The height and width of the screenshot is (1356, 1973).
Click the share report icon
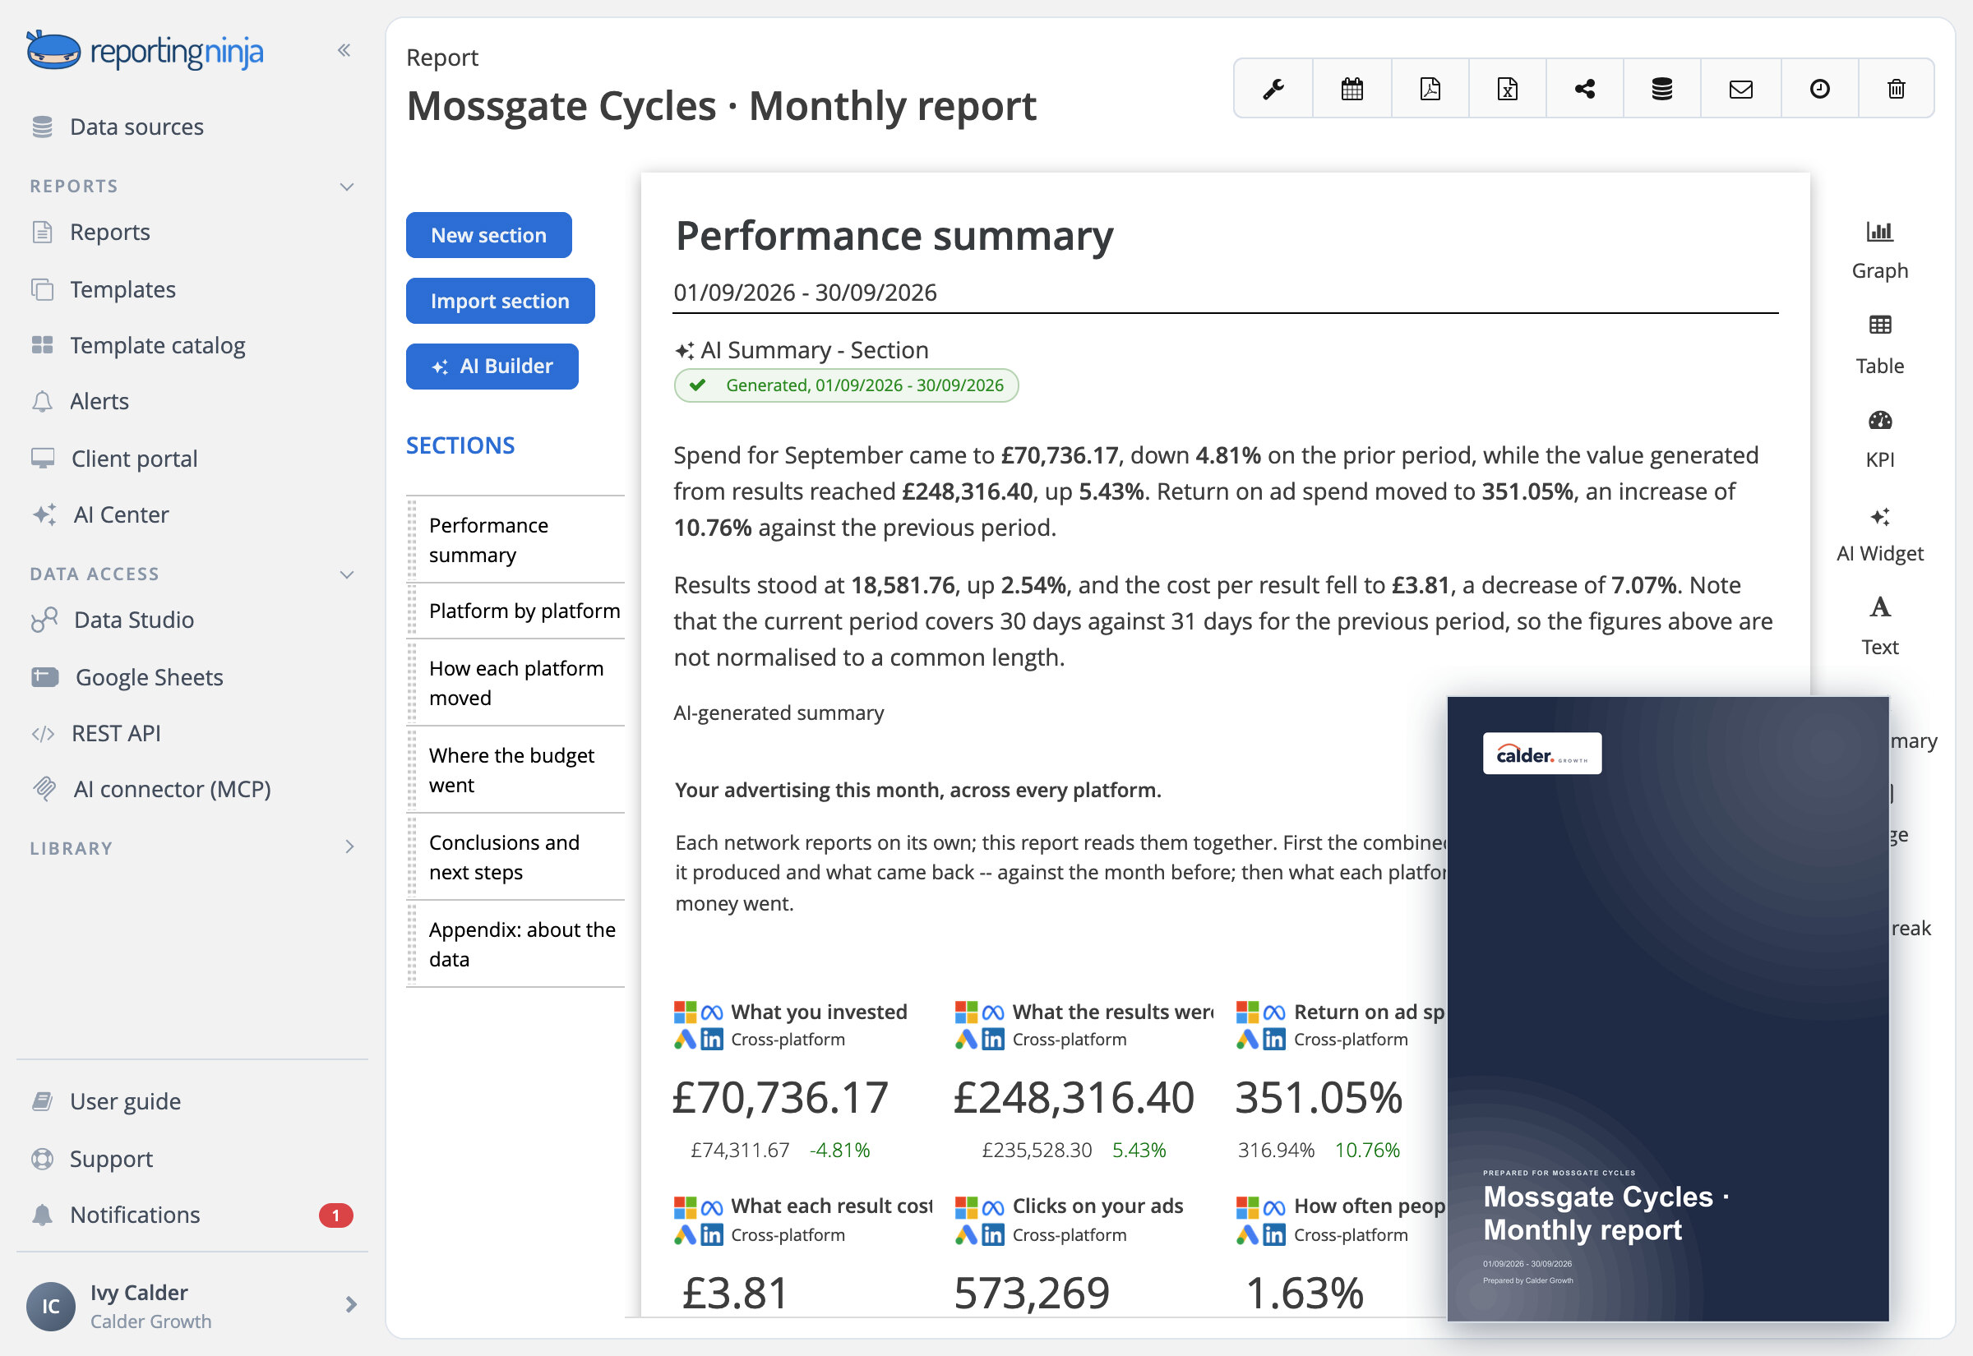1584,89
